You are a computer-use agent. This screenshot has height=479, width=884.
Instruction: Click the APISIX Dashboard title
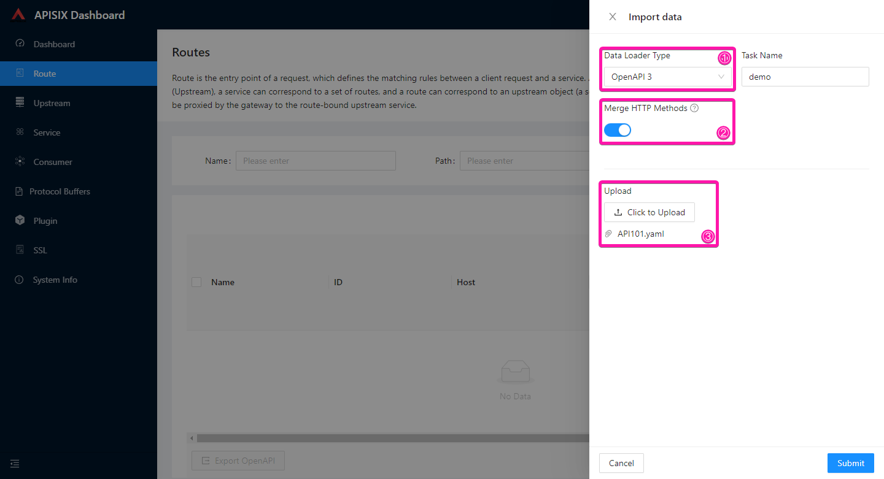pos(80,15)
